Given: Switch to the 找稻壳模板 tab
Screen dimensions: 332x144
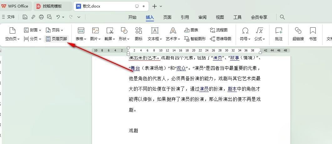Looking at the screenshot, I should coord(53,6).
